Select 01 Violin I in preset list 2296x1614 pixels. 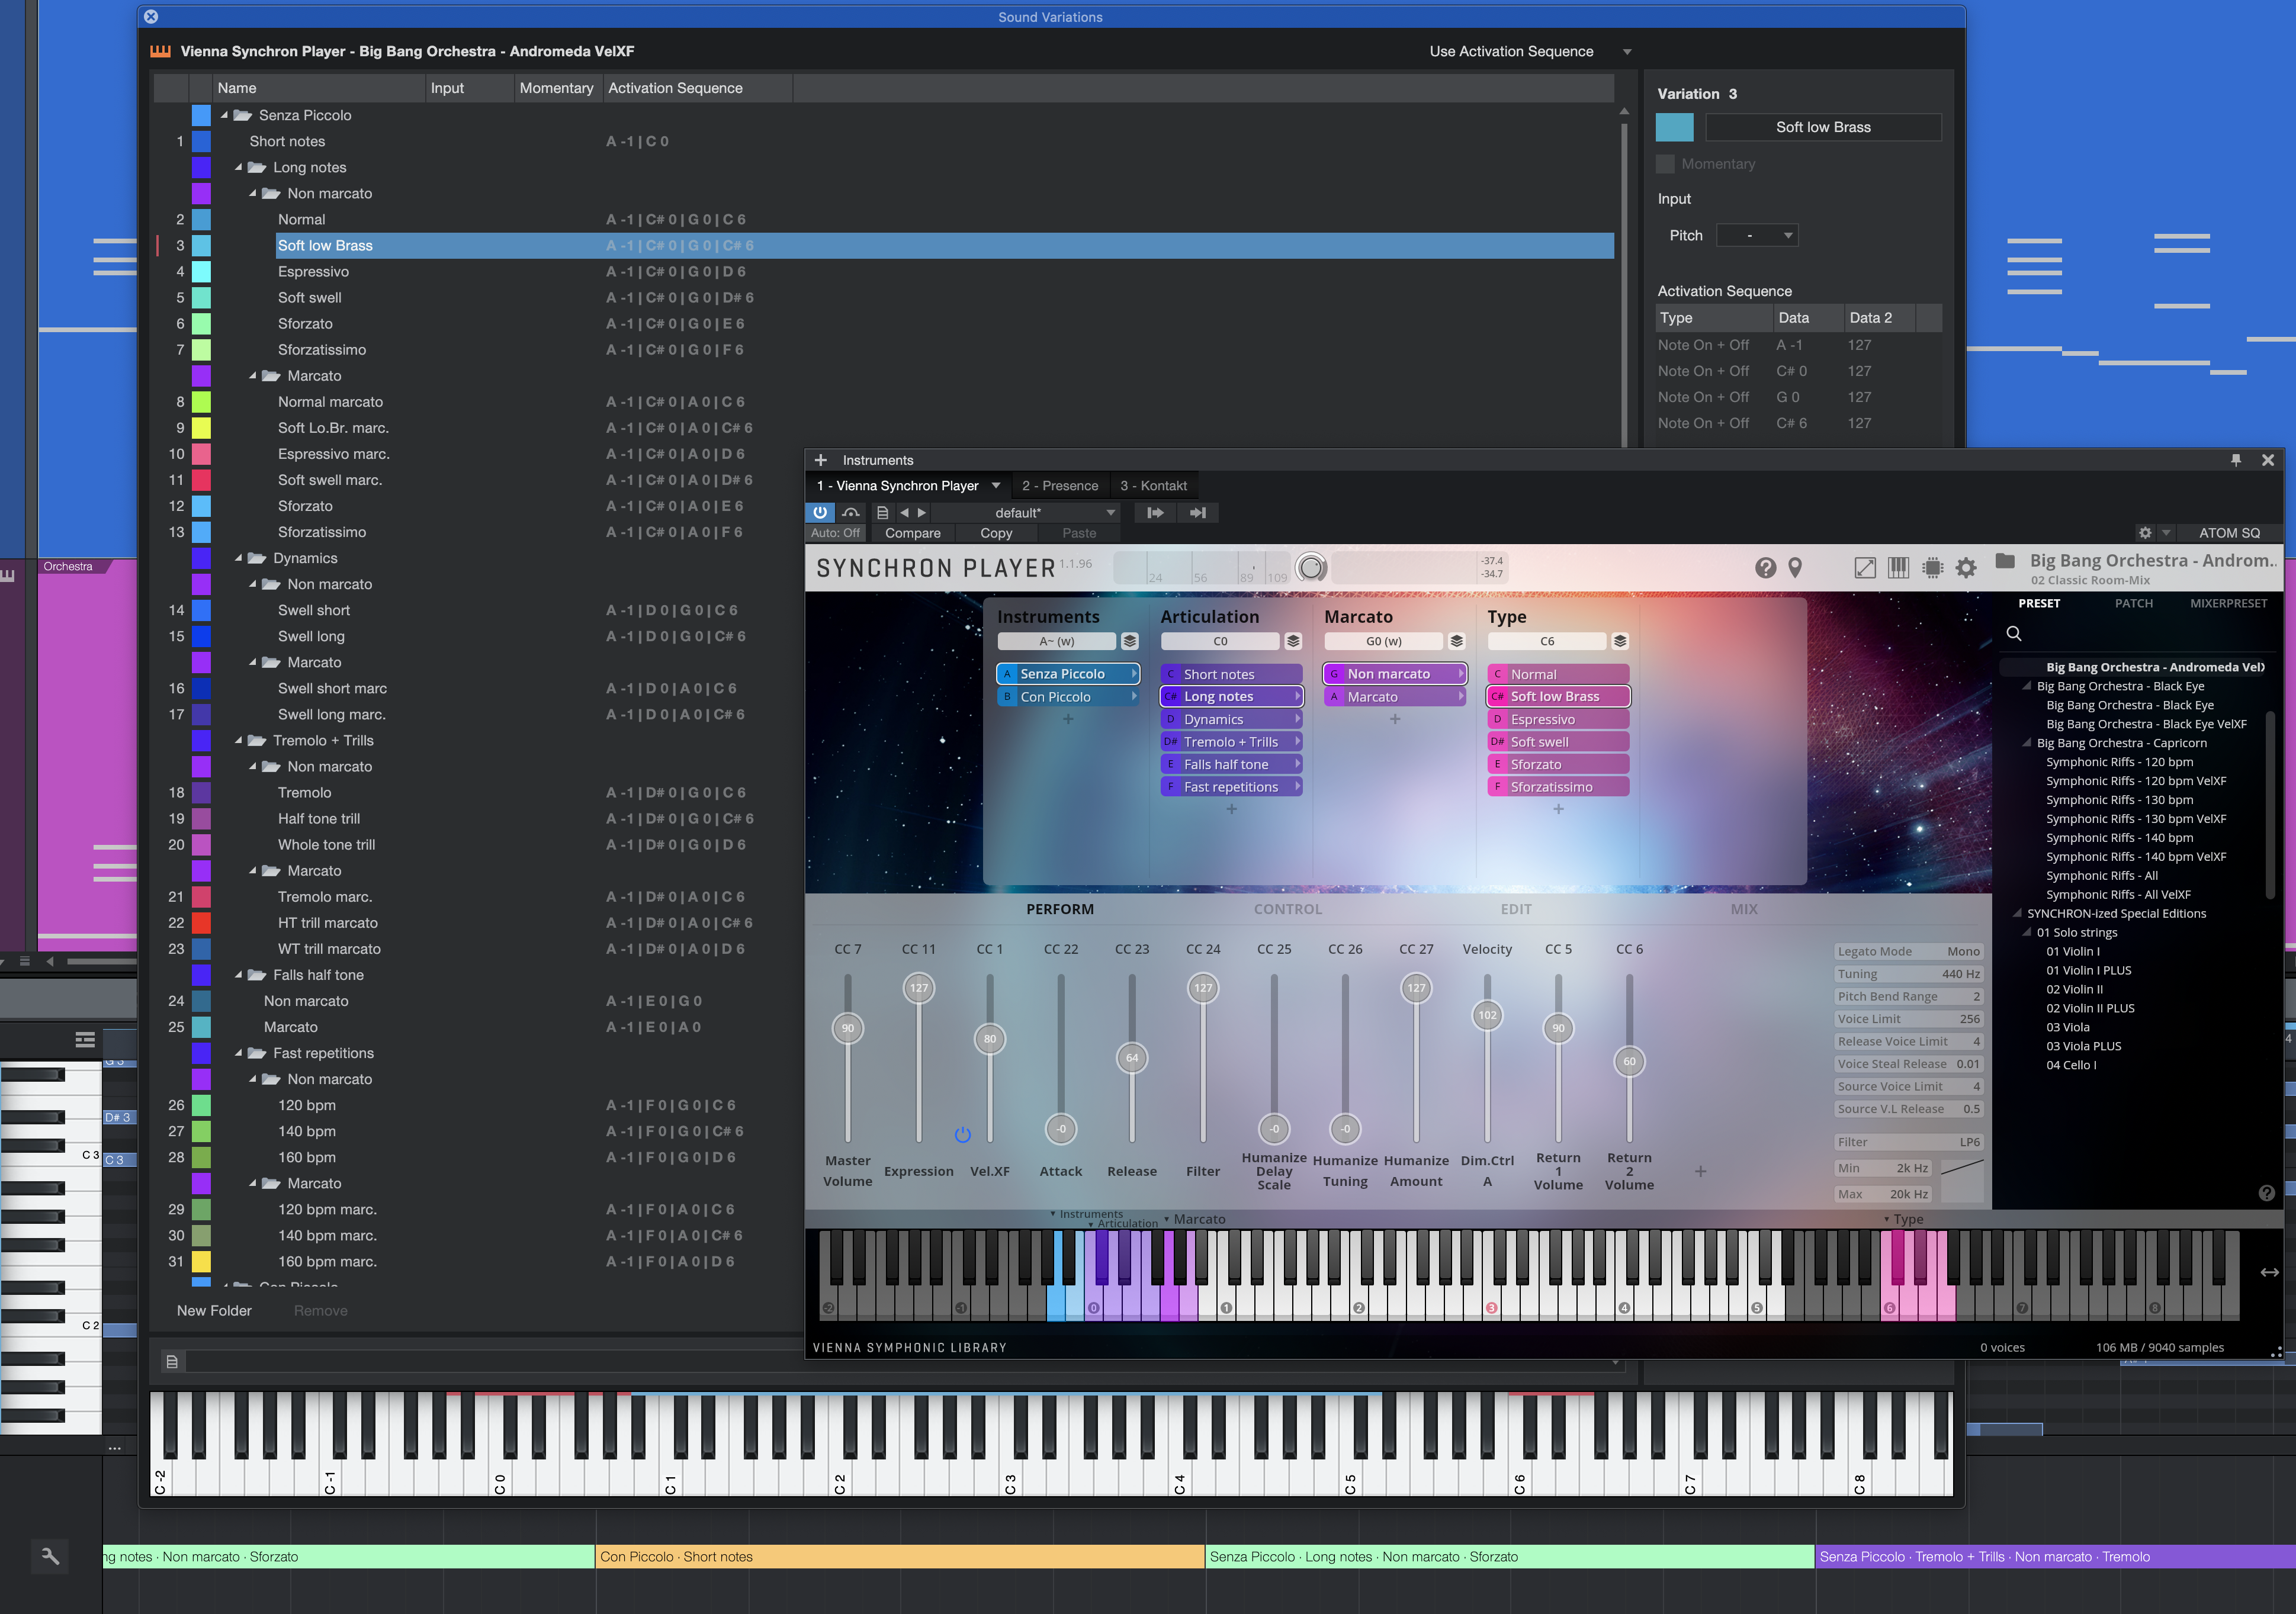(x=2072, y=951)
